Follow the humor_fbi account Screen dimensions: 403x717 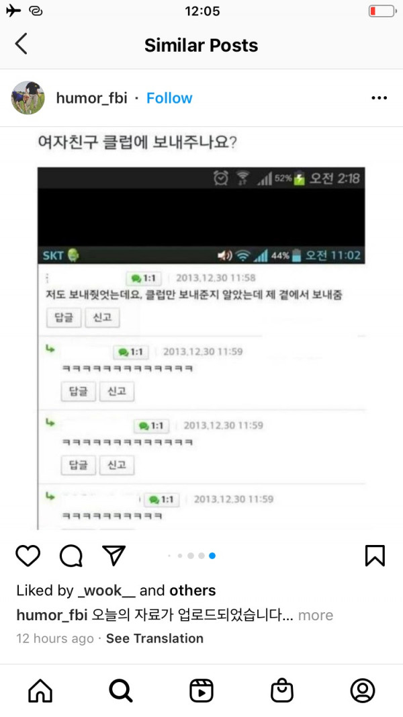pos(169,98)
